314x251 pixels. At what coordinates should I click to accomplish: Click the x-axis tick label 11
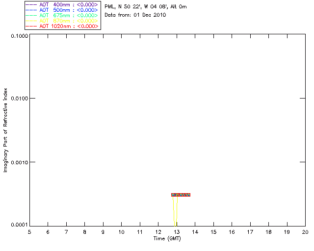click(139, 232)
